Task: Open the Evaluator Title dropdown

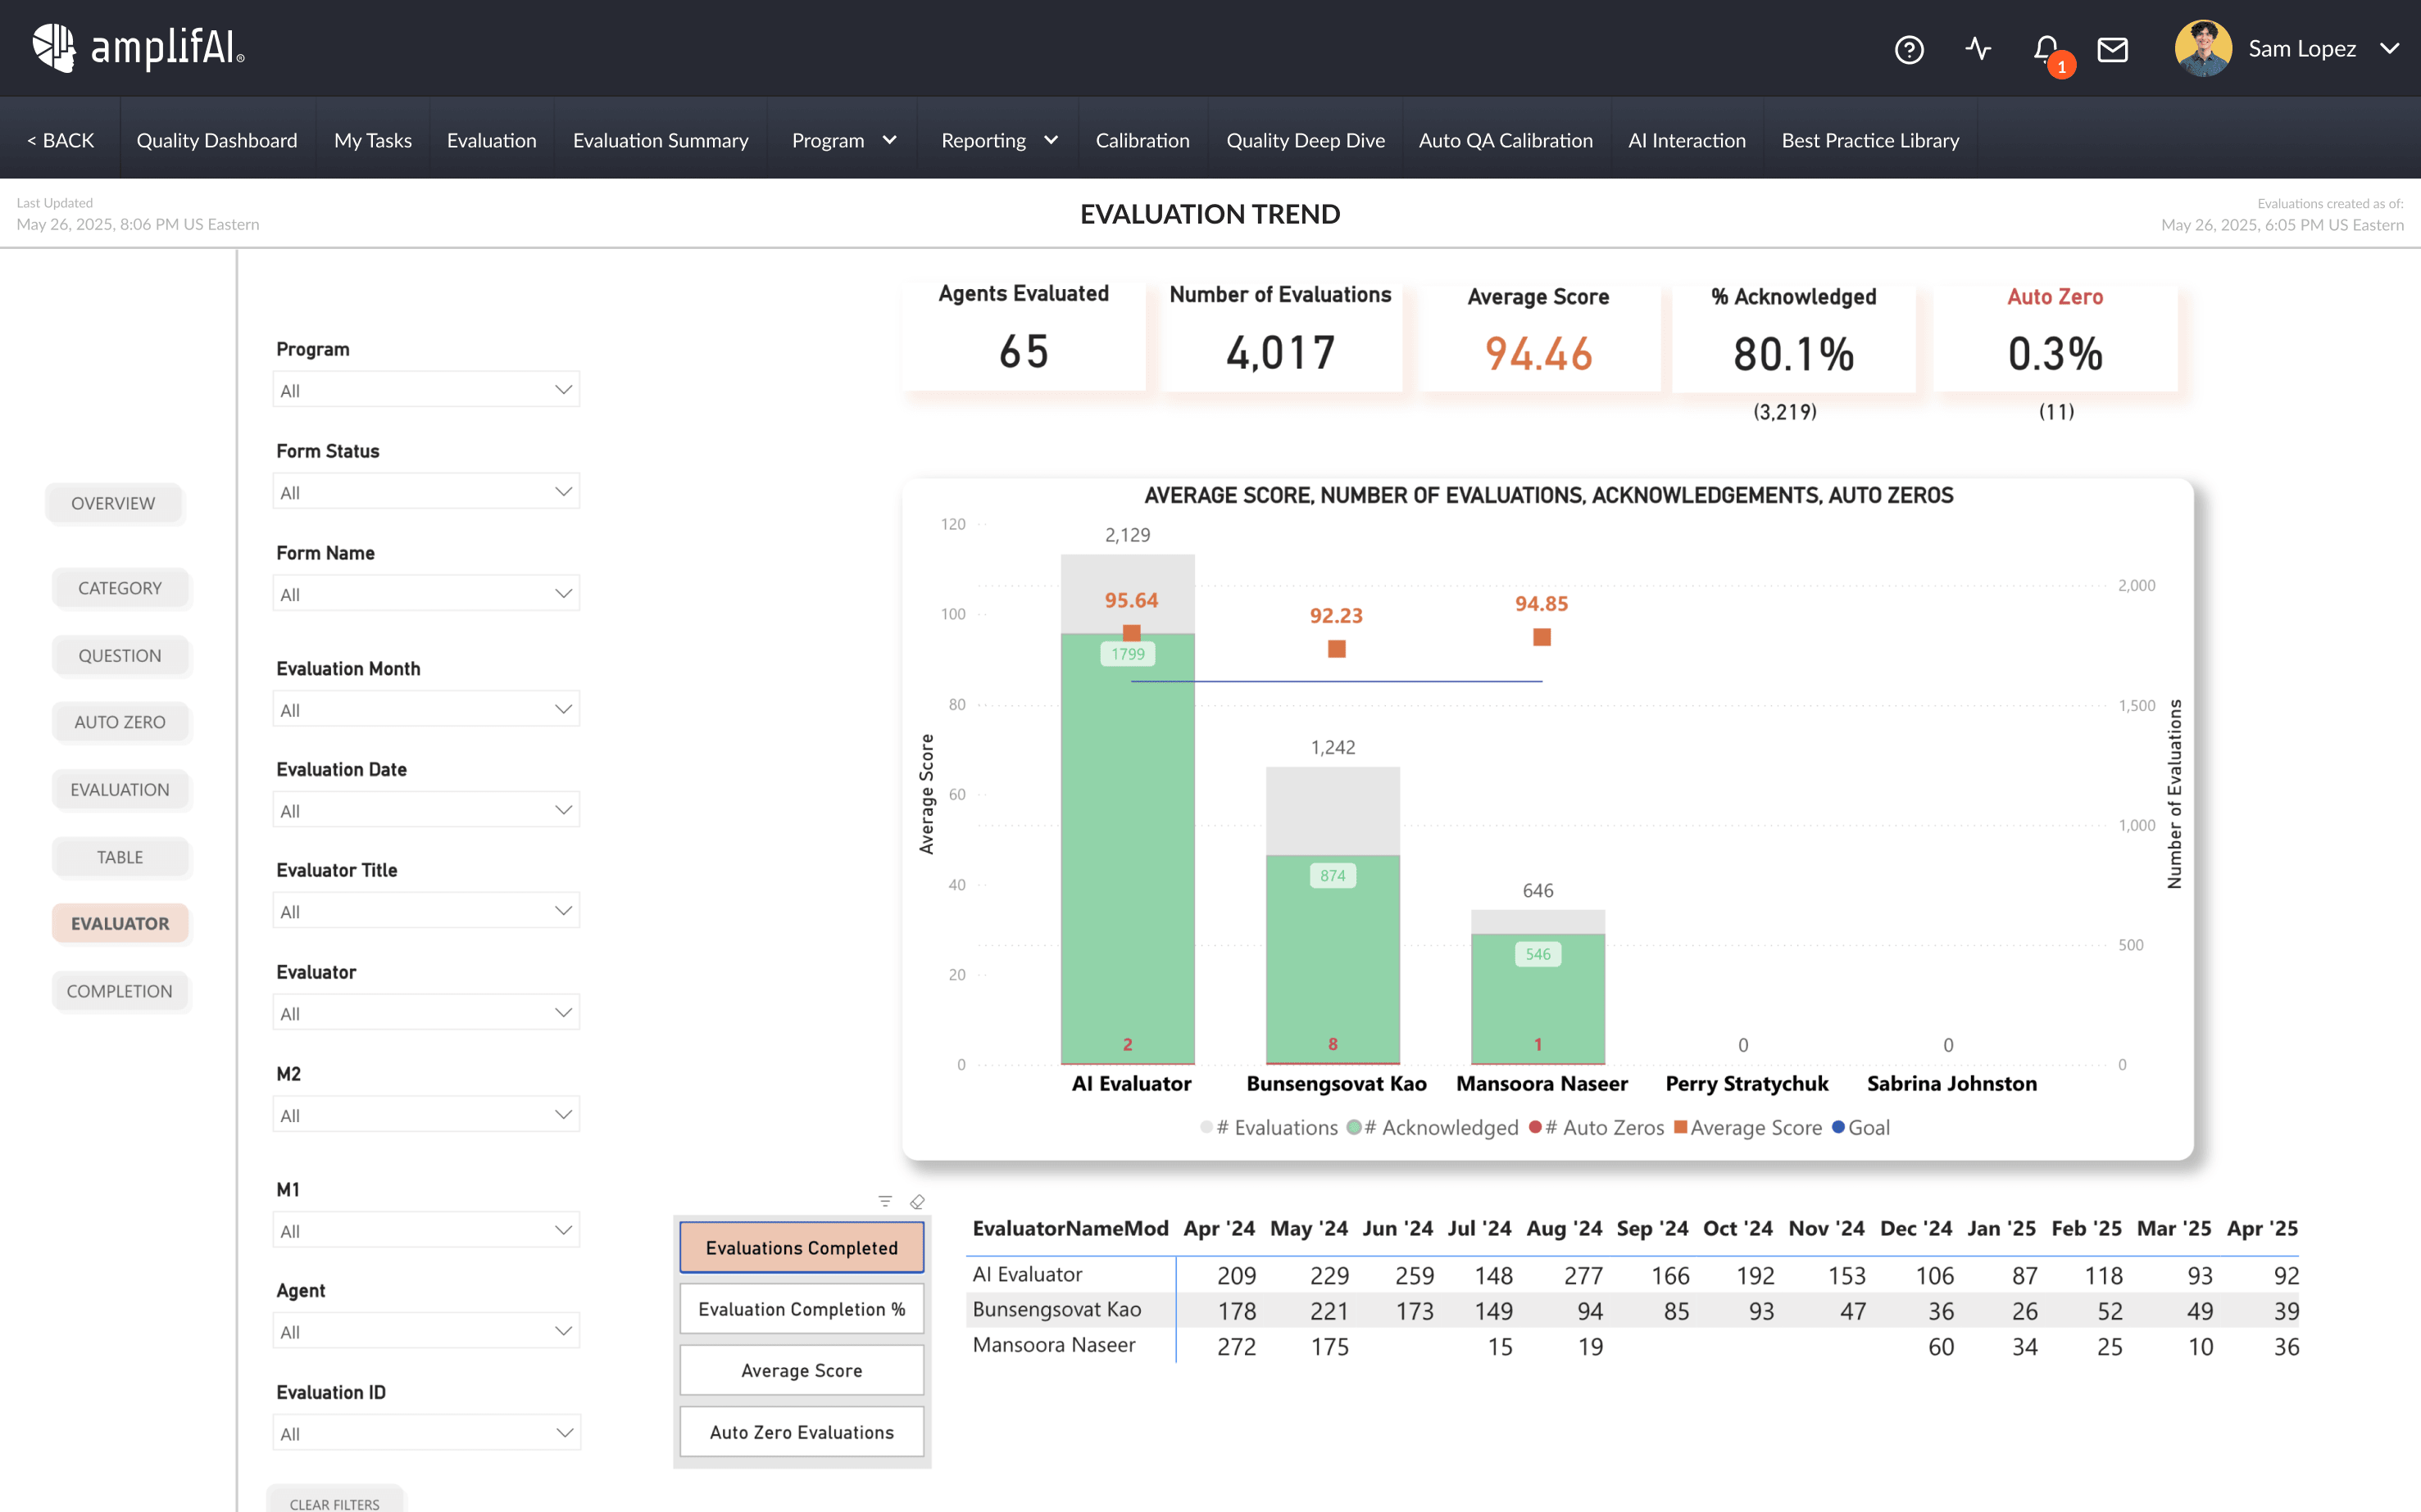Action: click(x=426, y=911)
